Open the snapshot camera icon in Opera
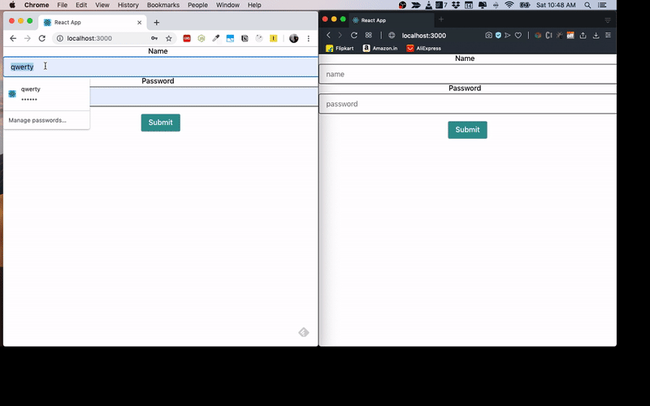 (488, 36)
